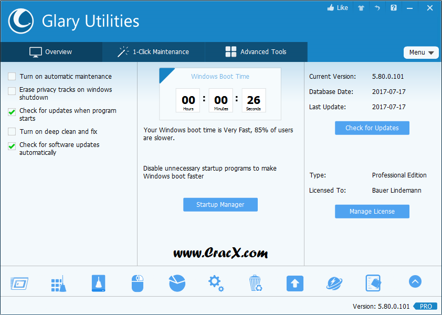The width and height of the screenshot is (442, 315).
Task: Open help via the question mark icon
Action: point(394,8)
